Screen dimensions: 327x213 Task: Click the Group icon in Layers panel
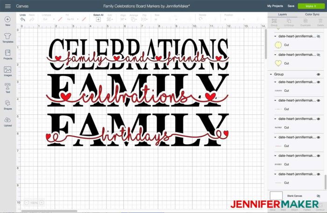pos(274,21)
